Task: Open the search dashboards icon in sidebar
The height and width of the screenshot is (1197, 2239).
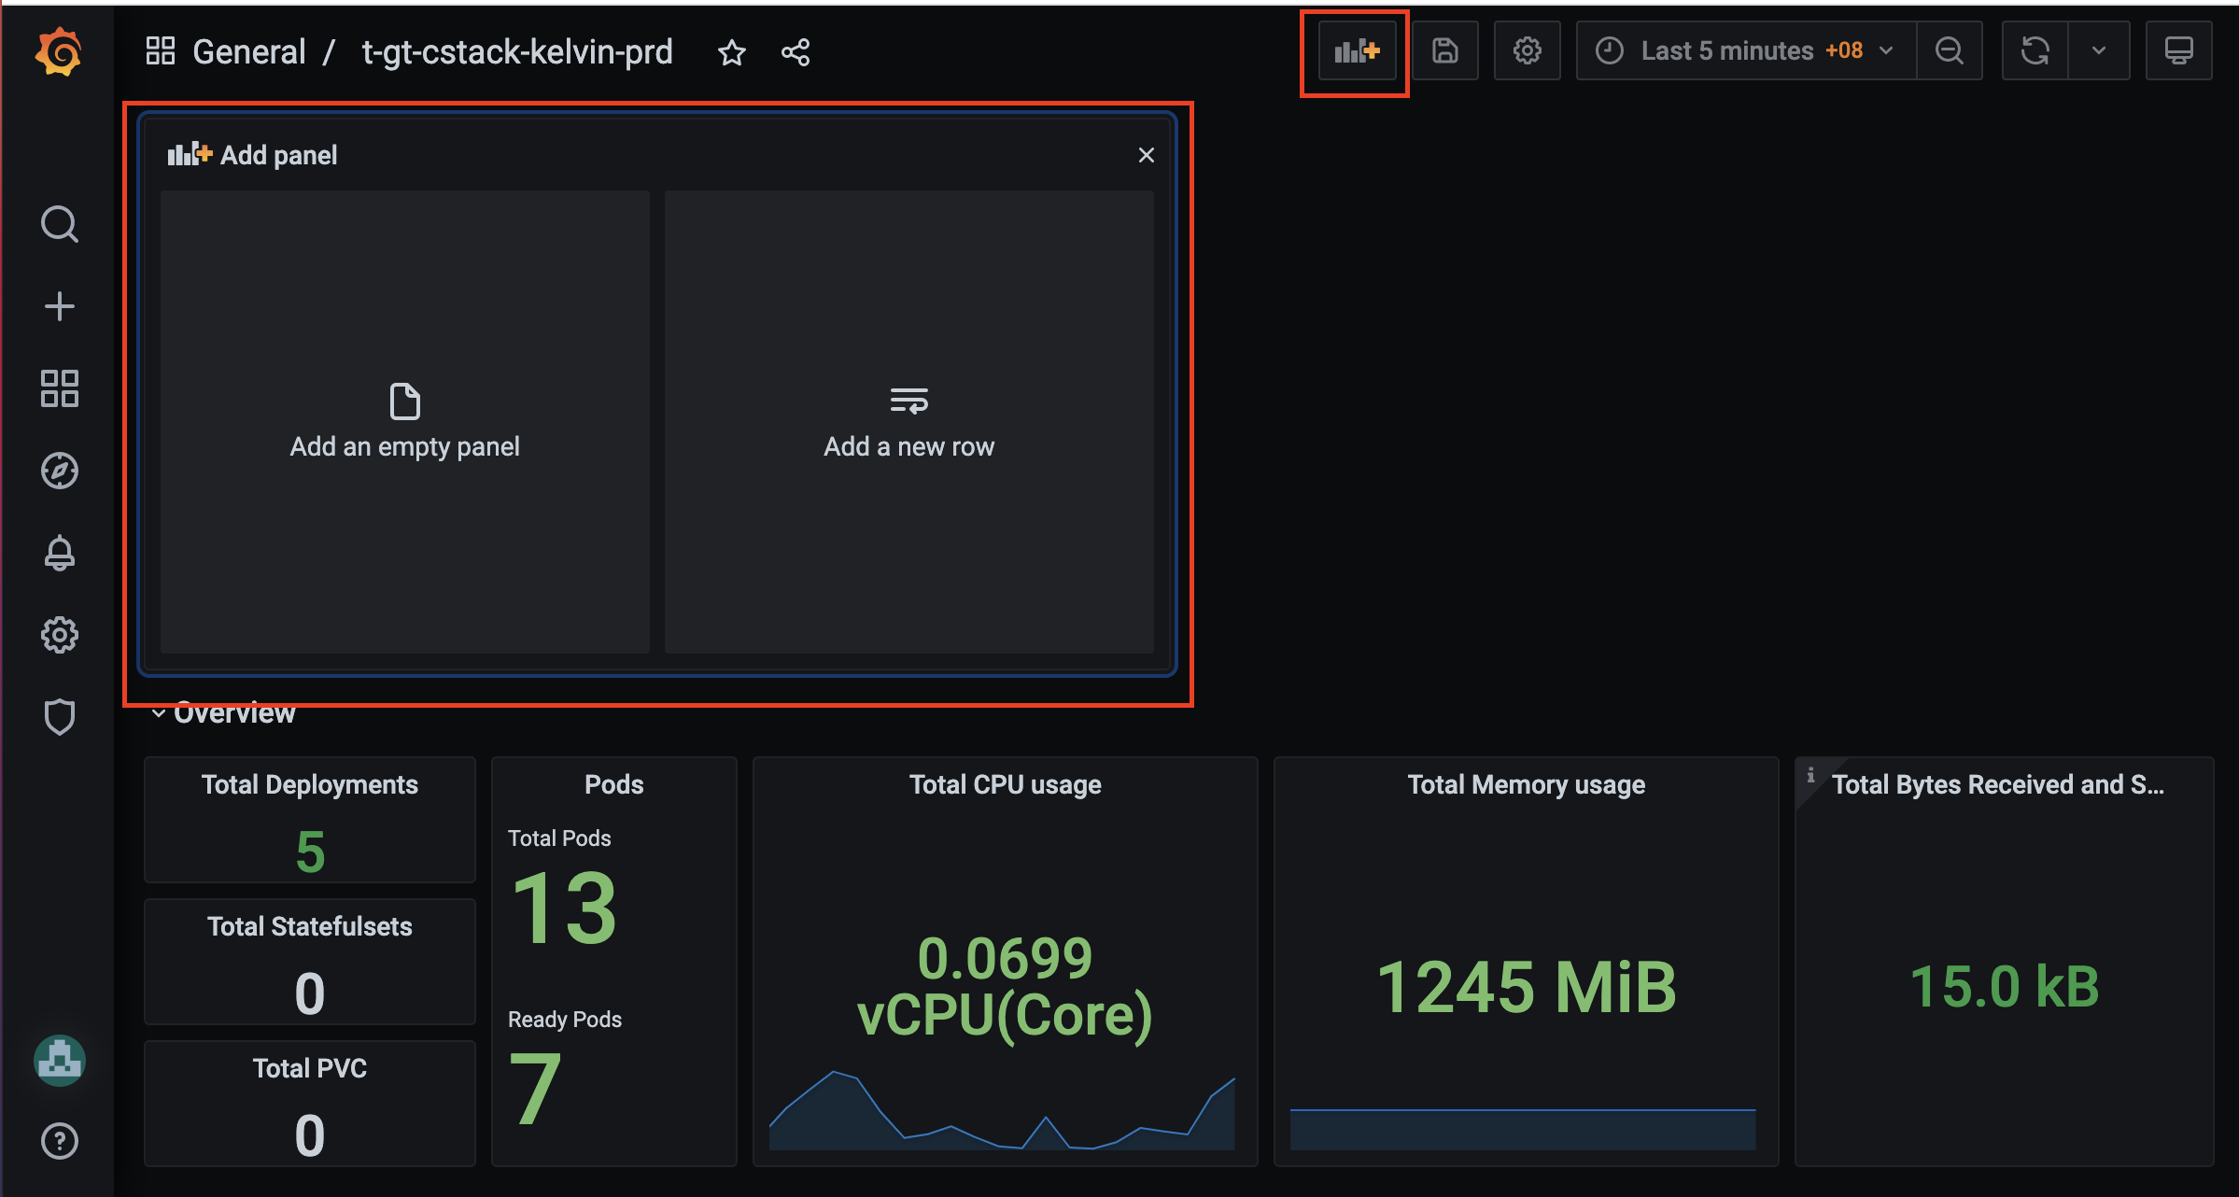Action: (60, 224)
